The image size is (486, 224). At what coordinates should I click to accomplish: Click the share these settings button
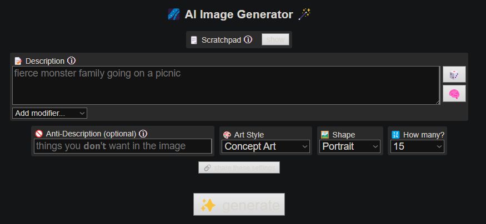[239, 167]
